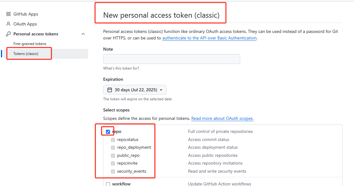Toggle the repo_deployment checkbox
Image resolution: width=354 pixels, height=186 pixels.
[x=113, y=147]
